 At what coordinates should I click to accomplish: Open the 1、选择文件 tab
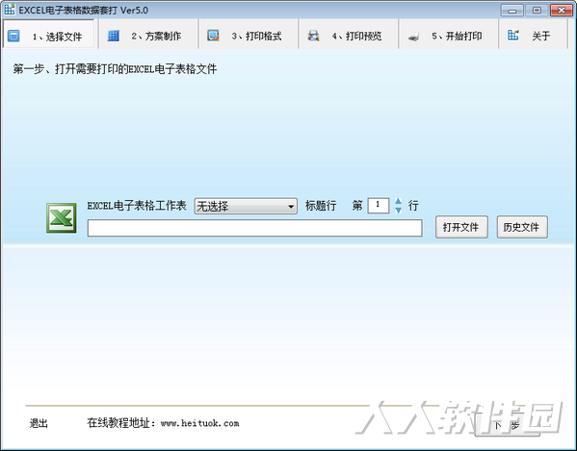point(49,35)
